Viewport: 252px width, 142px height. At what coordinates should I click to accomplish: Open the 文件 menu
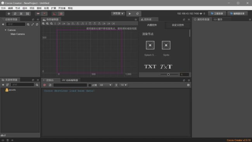tap(3, 8)
